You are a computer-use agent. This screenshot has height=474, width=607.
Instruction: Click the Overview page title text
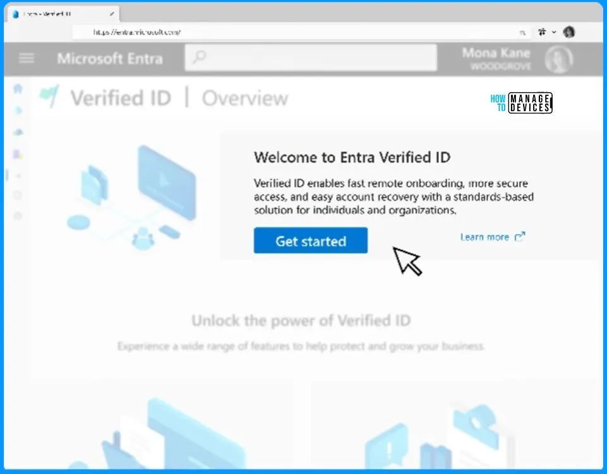click(x=245, y=98)
